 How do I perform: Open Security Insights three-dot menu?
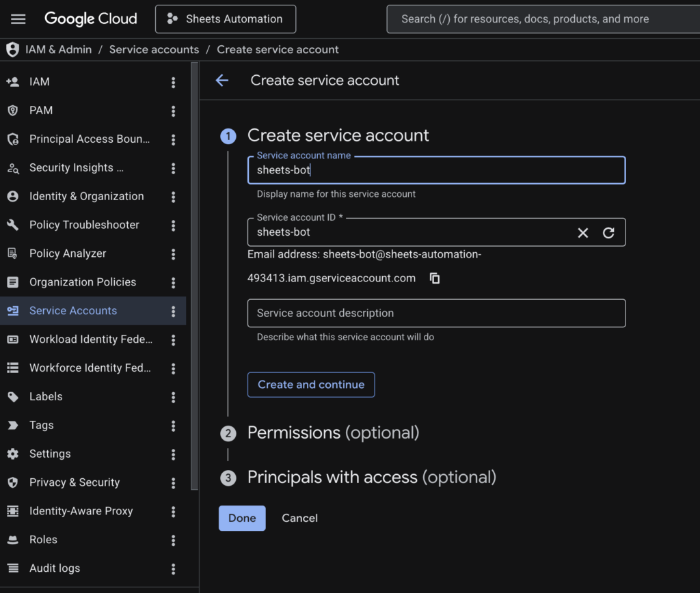[x=173, y=168]
